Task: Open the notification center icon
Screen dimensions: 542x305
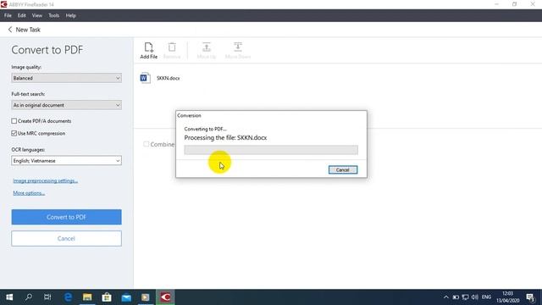Action: tap(530, 297)
